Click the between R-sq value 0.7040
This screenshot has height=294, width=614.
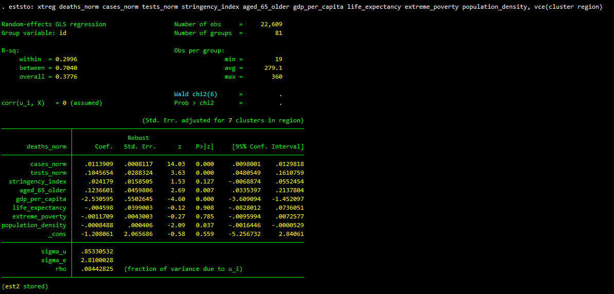pos(66,68)
